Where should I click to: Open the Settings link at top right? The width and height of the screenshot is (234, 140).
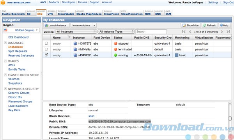point(213,2)
